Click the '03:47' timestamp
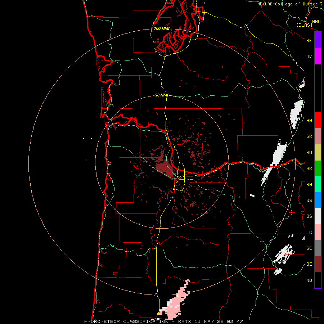The height and width of the screenshot is (324, 324). click(x=234, y=321)
